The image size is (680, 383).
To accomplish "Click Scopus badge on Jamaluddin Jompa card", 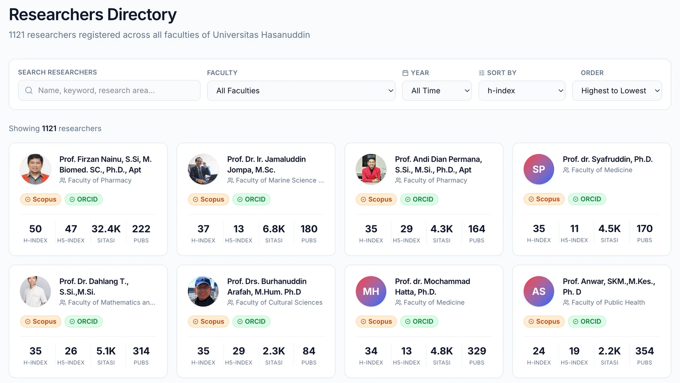I will [209, 199].
